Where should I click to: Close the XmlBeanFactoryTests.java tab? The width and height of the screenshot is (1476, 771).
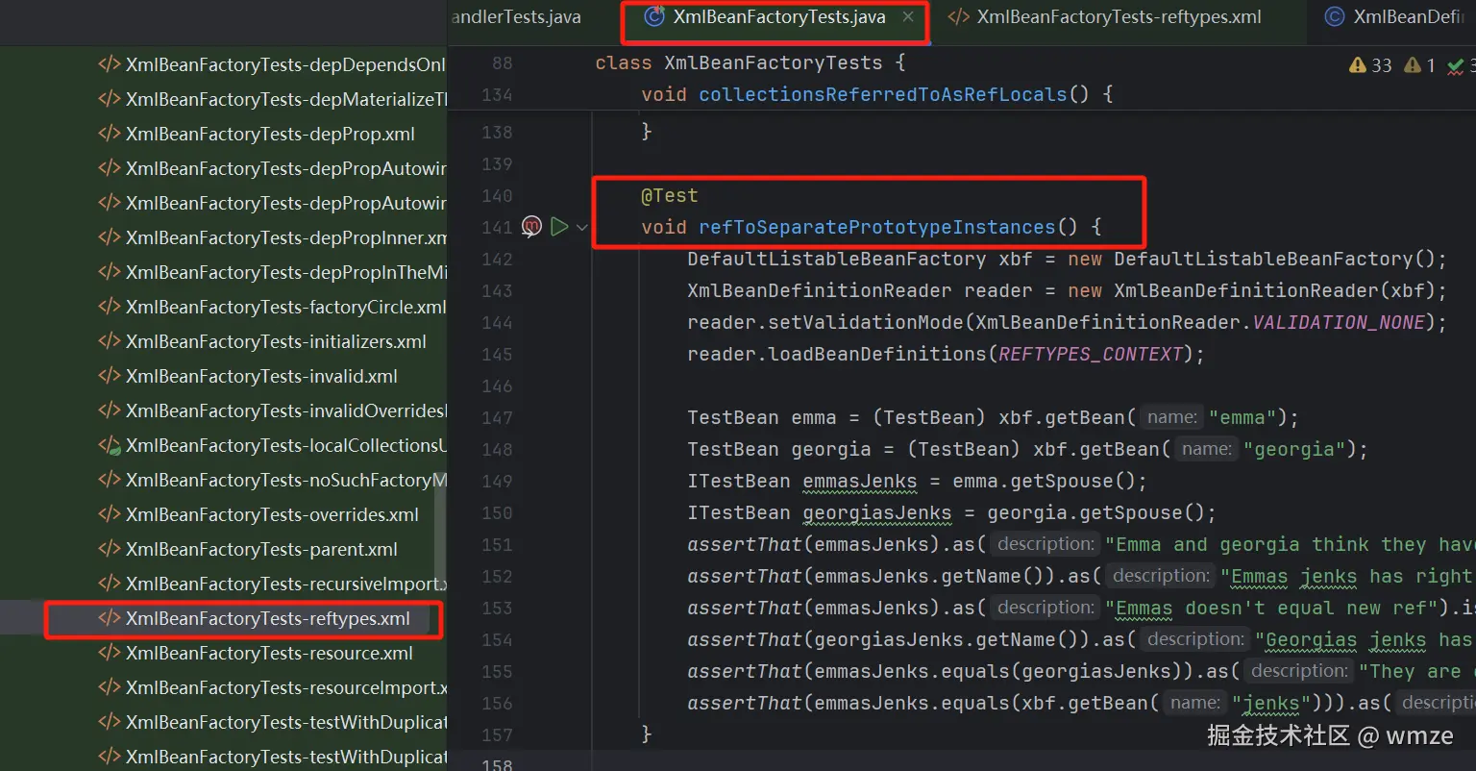(908, 16)
